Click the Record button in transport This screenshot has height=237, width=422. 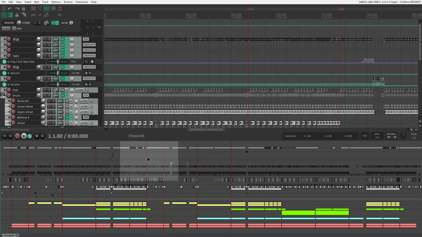pyautogui.click(x=17, y=136)
